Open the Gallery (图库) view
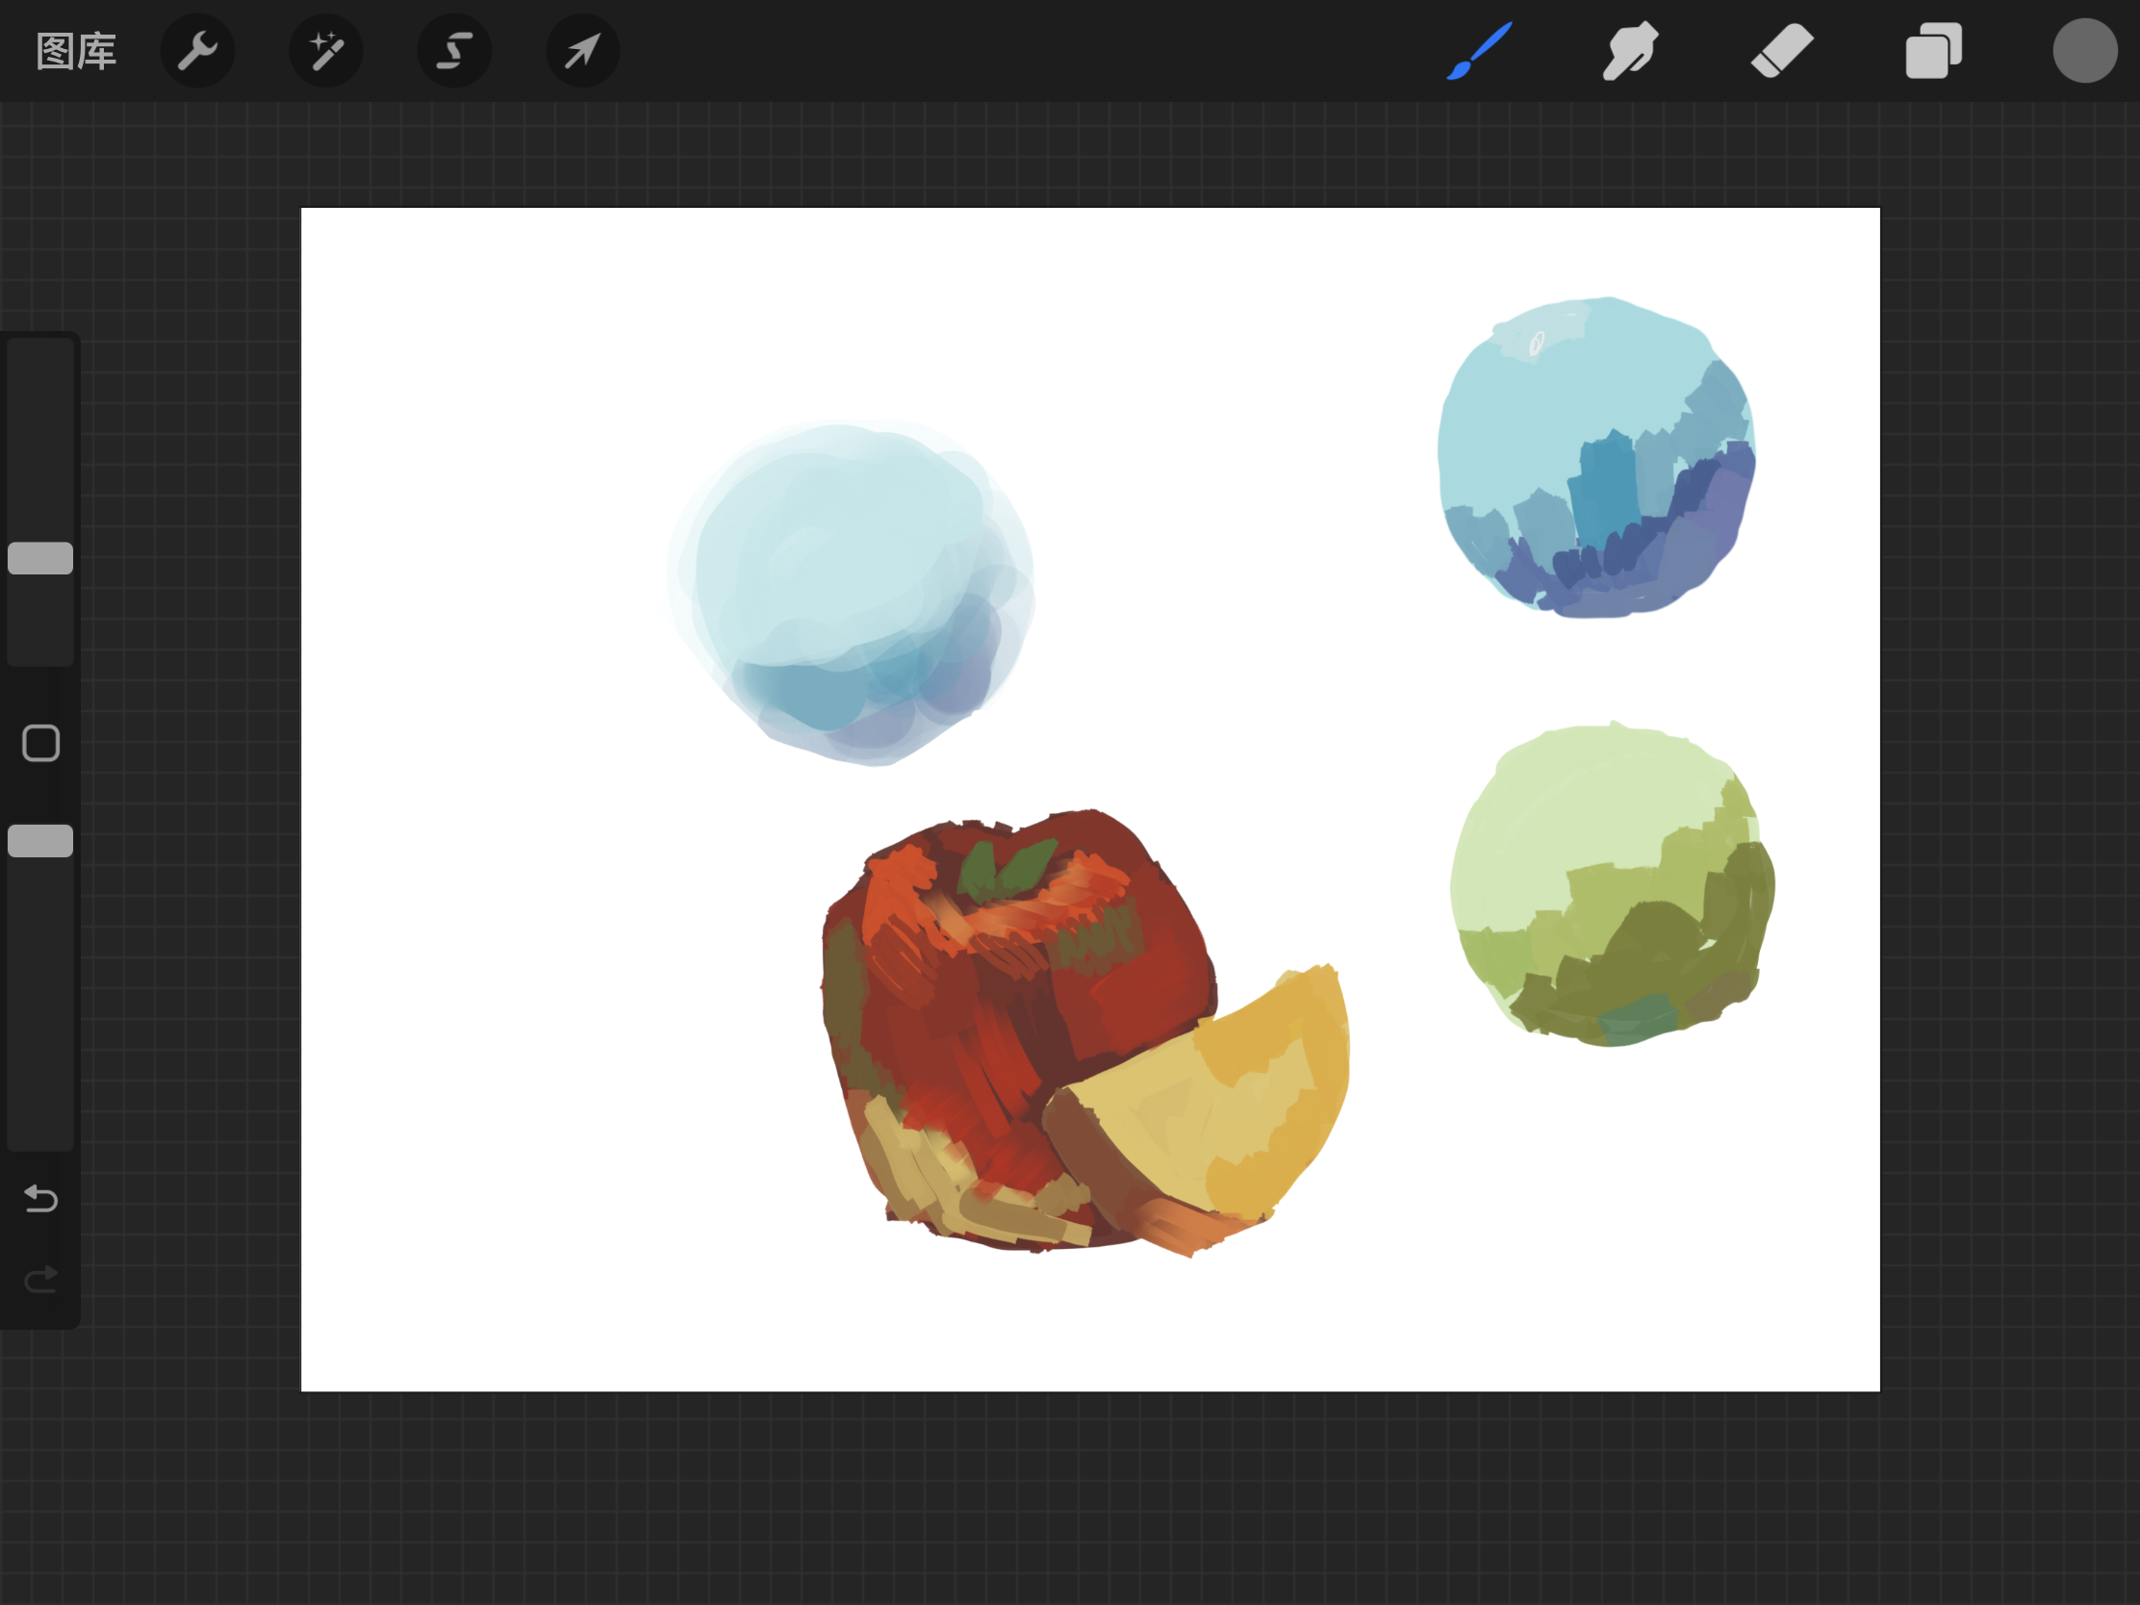2140x1605 pixels. pyautogui.click(x=75, y=51)
